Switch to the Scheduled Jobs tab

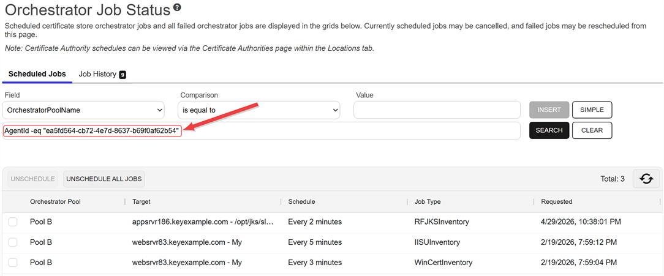point(37,74)
